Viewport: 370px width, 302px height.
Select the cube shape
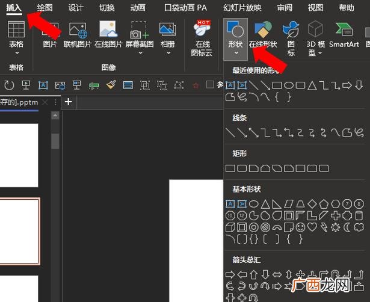pos(230,227)
